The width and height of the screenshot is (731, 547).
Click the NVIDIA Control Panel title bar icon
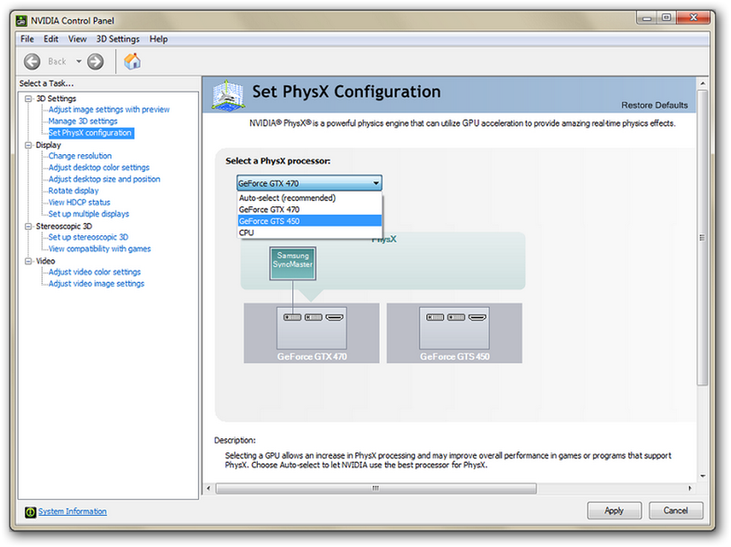[22, 21]
